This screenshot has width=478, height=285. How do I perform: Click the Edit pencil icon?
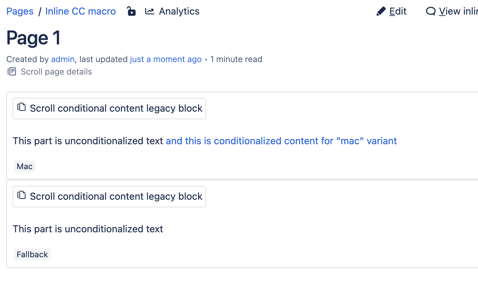pyautogui.click(x=381, y=11)
